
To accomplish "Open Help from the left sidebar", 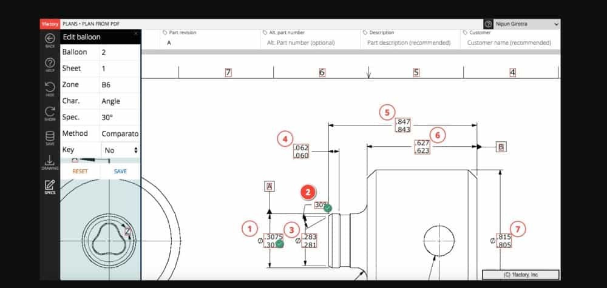I will pos(50,64).
